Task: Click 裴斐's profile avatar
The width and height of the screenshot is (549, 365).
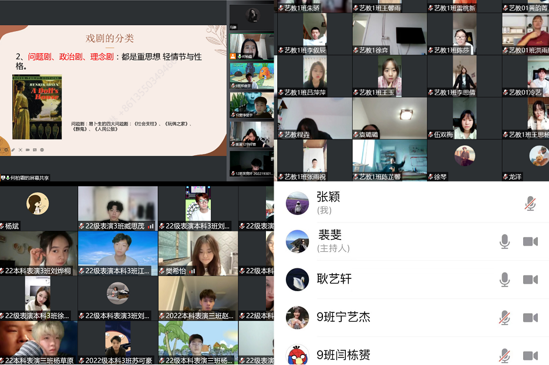Action: [298, 241]
